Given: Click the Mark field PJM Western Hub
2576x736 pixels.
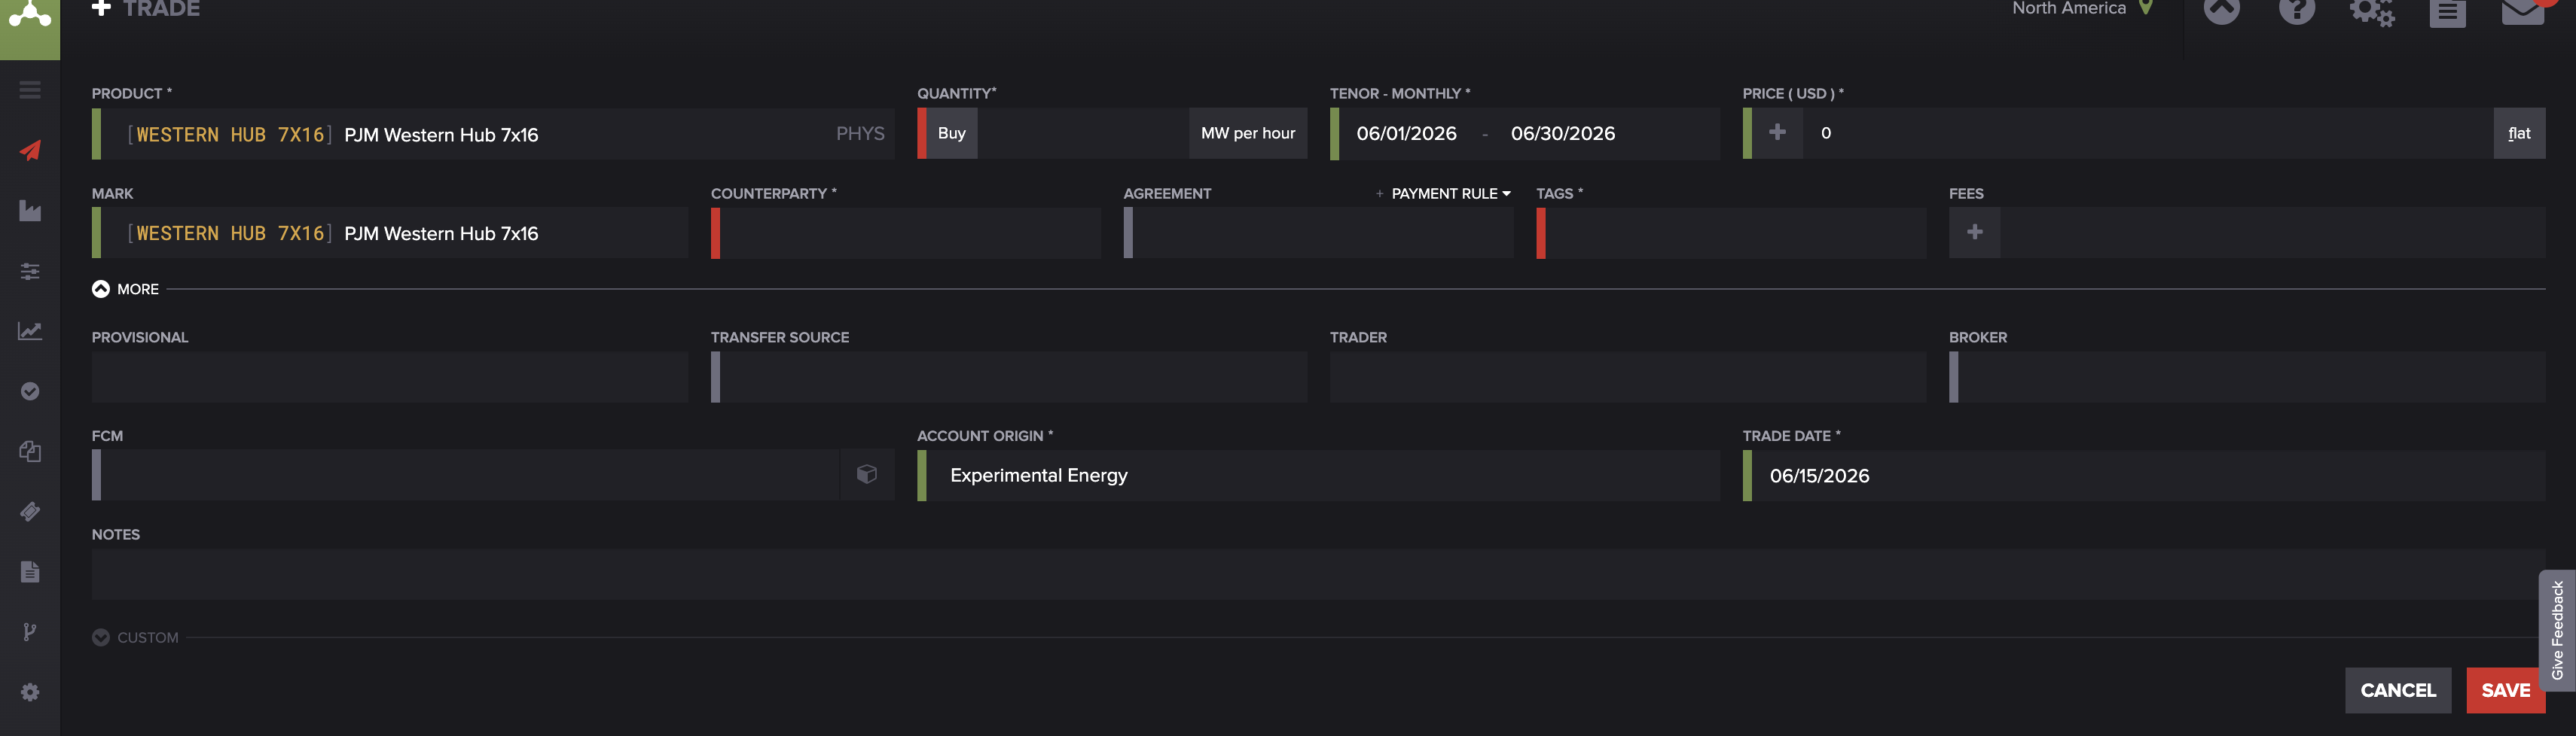Looking at the screenshot, I should 390,233.
